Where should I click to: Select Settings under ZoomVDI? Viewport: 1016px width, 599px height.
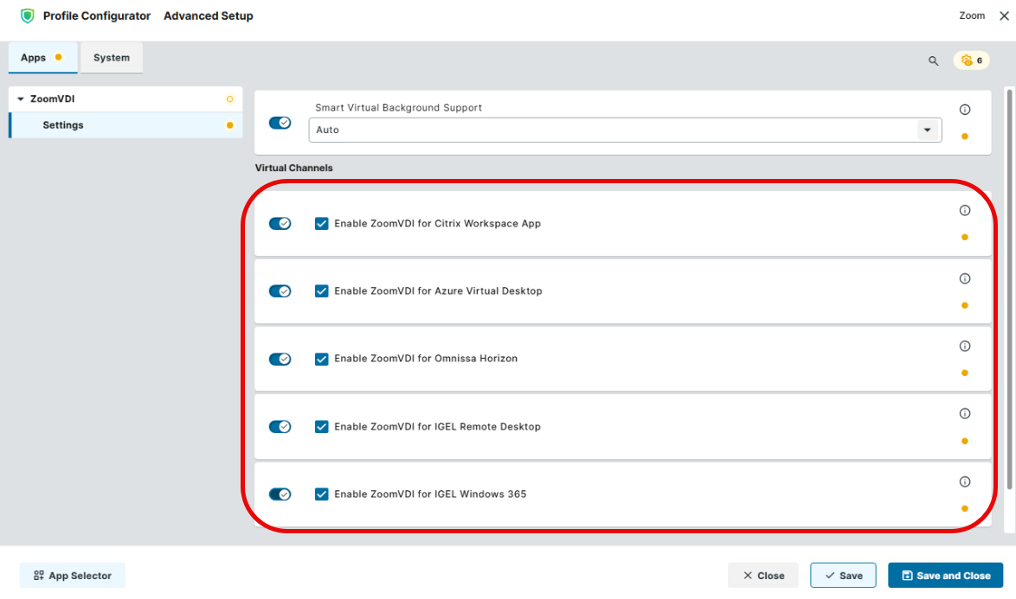tap(63, 125)
